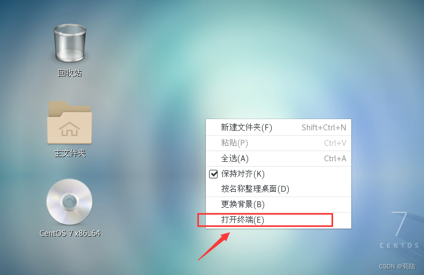Choose 全选(A) to select all items

[x=279, y=159]
